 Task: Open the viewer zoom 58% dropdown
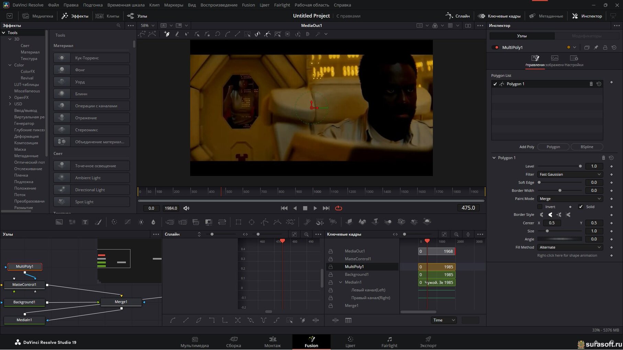pos(148,25)
